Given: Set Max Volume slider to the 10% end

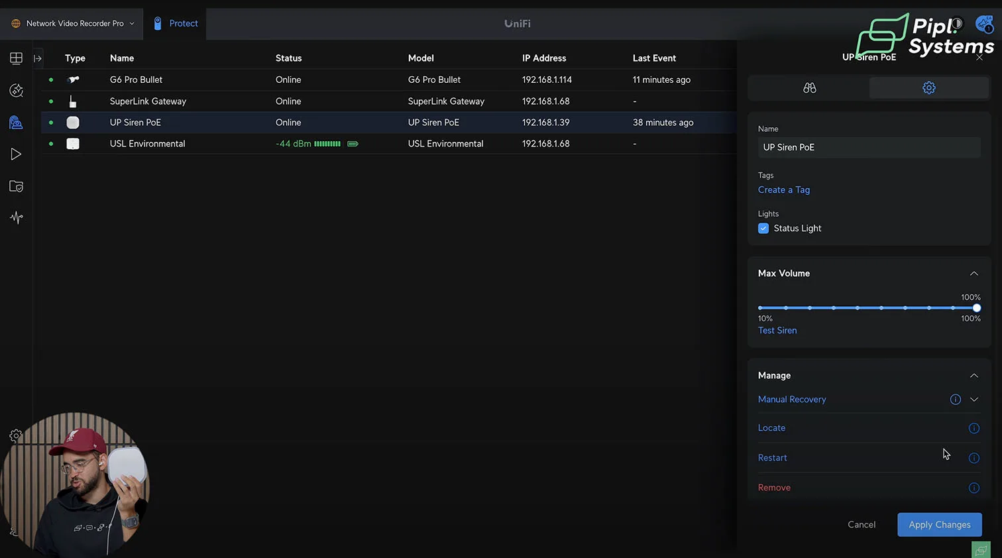Looking at the screenshot, I should [x=760, y=308].
